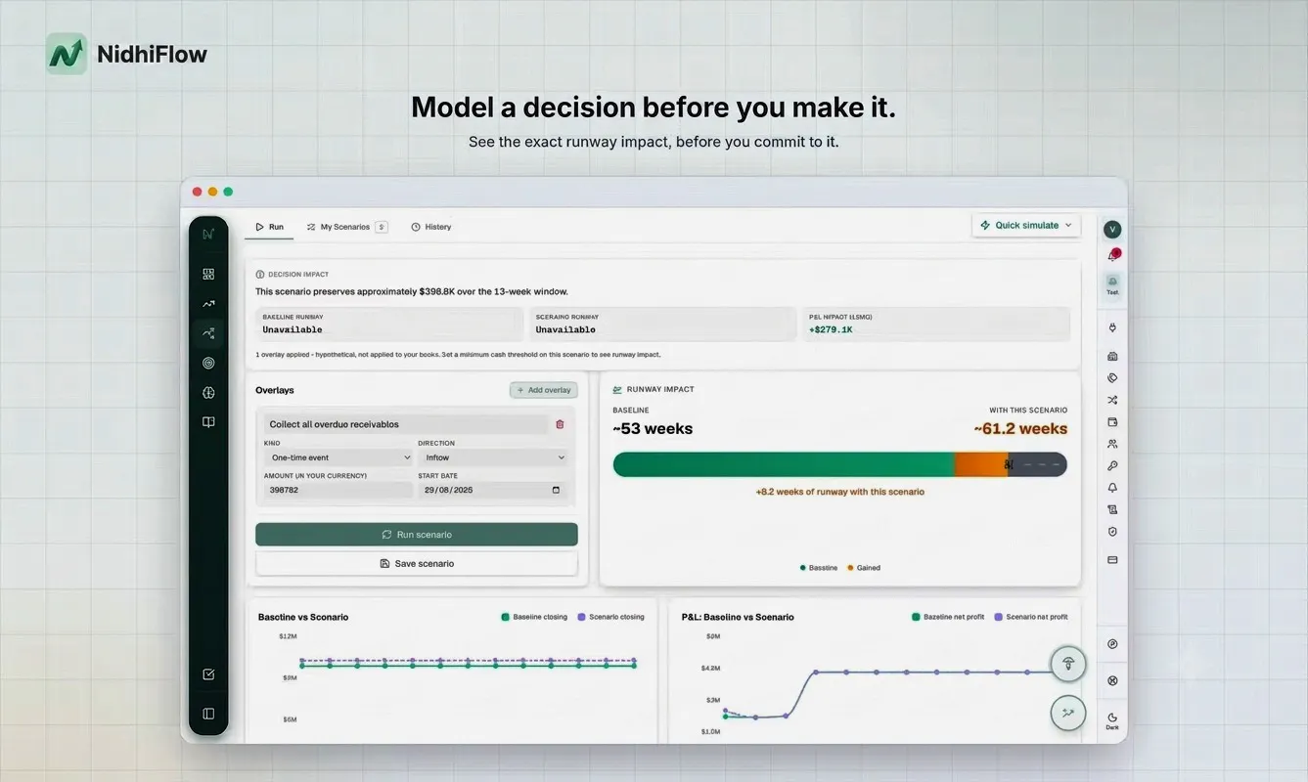Open the plain bell alerts icon in right rail
1308x782 pixels.
(1112, 488)
